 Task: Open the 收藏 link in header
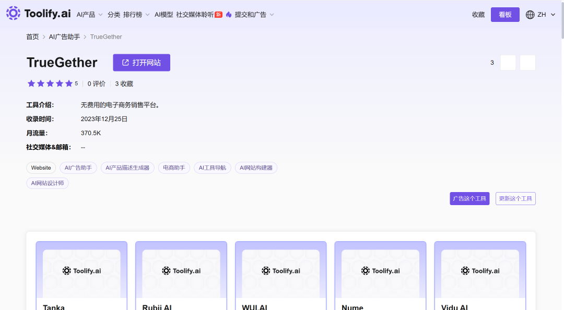tap(478, 15)
